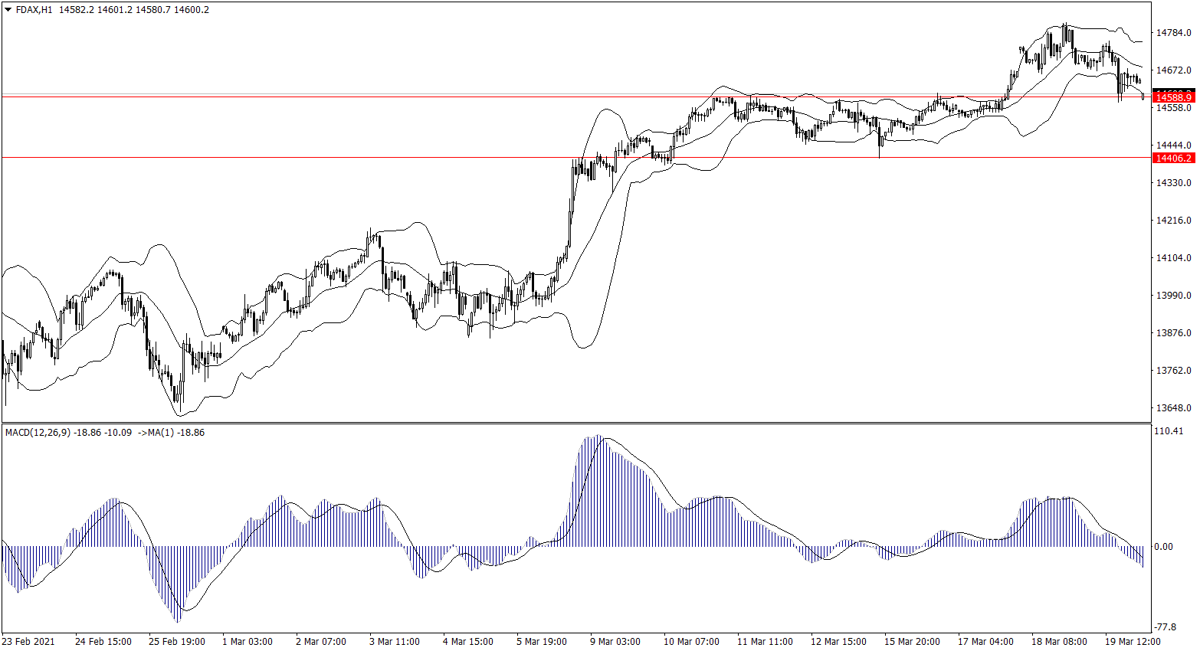The image size is (1200, 651).
Task: Click the OHLC values 14582.2 14601.2 text
Action: coord(97,10)
